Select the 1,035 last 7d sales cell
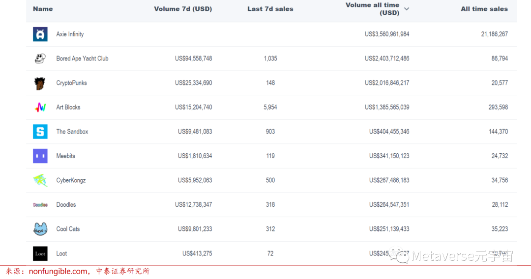531x279 pixels. tap(270, 58)
